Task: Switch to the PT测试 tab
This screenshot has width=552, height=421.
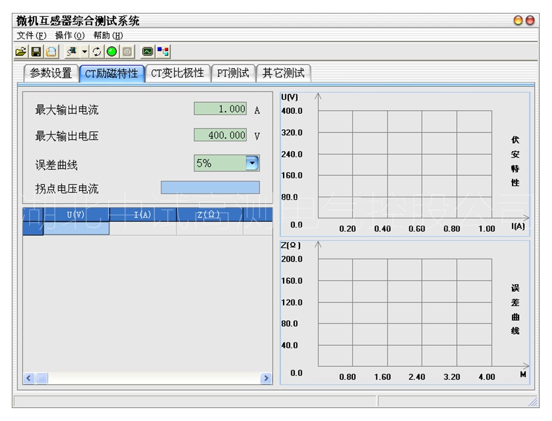Action: tap(233, 73)
